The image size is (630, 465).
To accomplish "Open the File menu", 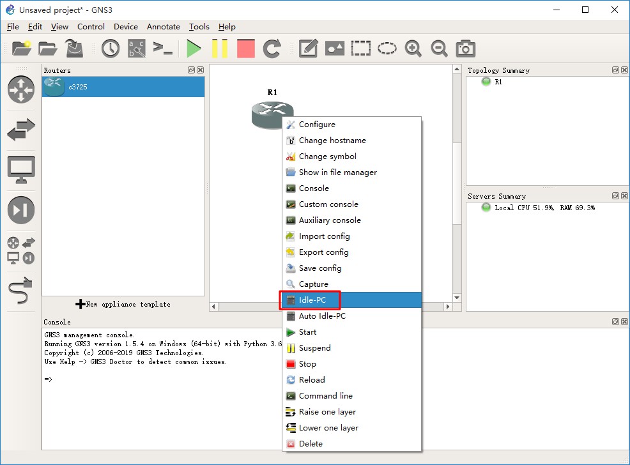I will [13, 26].
